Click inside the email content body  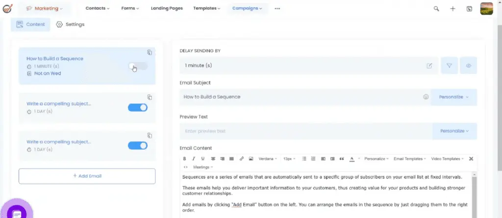click(x=326, y=195)
